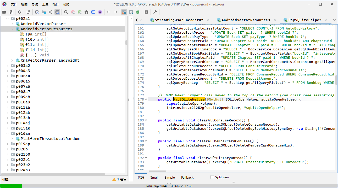Switch to the StreamingJsonEncoderKt tab
This screenshot has width=338, height=188.
(179, 20)
